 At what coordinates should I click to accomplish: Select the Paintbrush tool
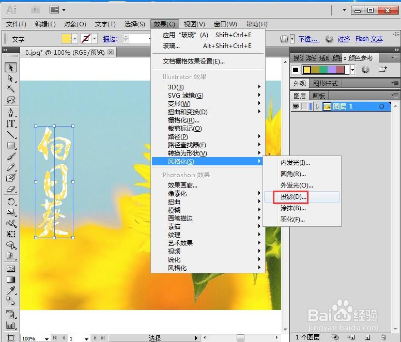pyautogui.click(x=11, y=156)
